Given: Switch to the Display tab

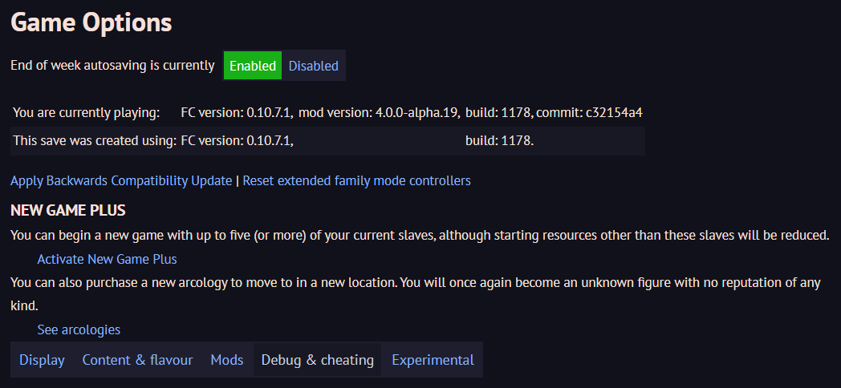Looking at the screenshot, I should (x=42, y=360).
